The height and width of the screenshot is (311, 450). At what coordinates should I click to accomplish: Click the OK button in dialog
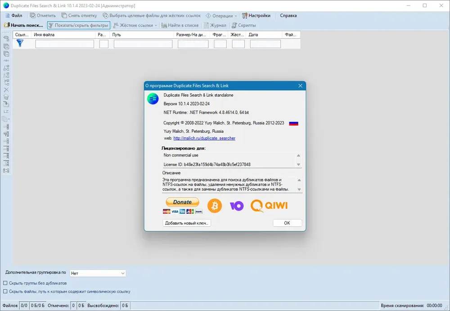point(287,223)
